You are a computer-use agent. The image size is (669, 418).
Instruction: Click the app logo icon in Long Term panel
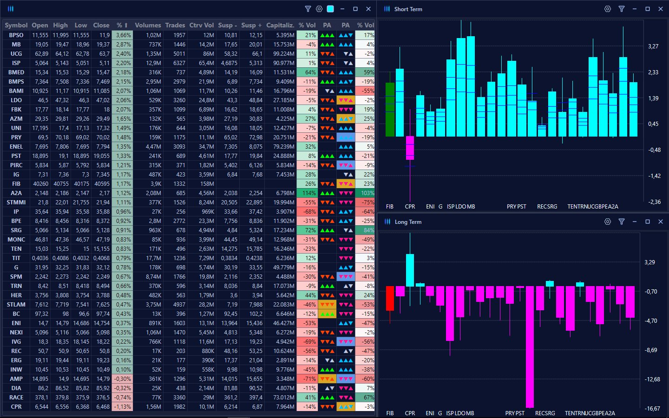387,222
